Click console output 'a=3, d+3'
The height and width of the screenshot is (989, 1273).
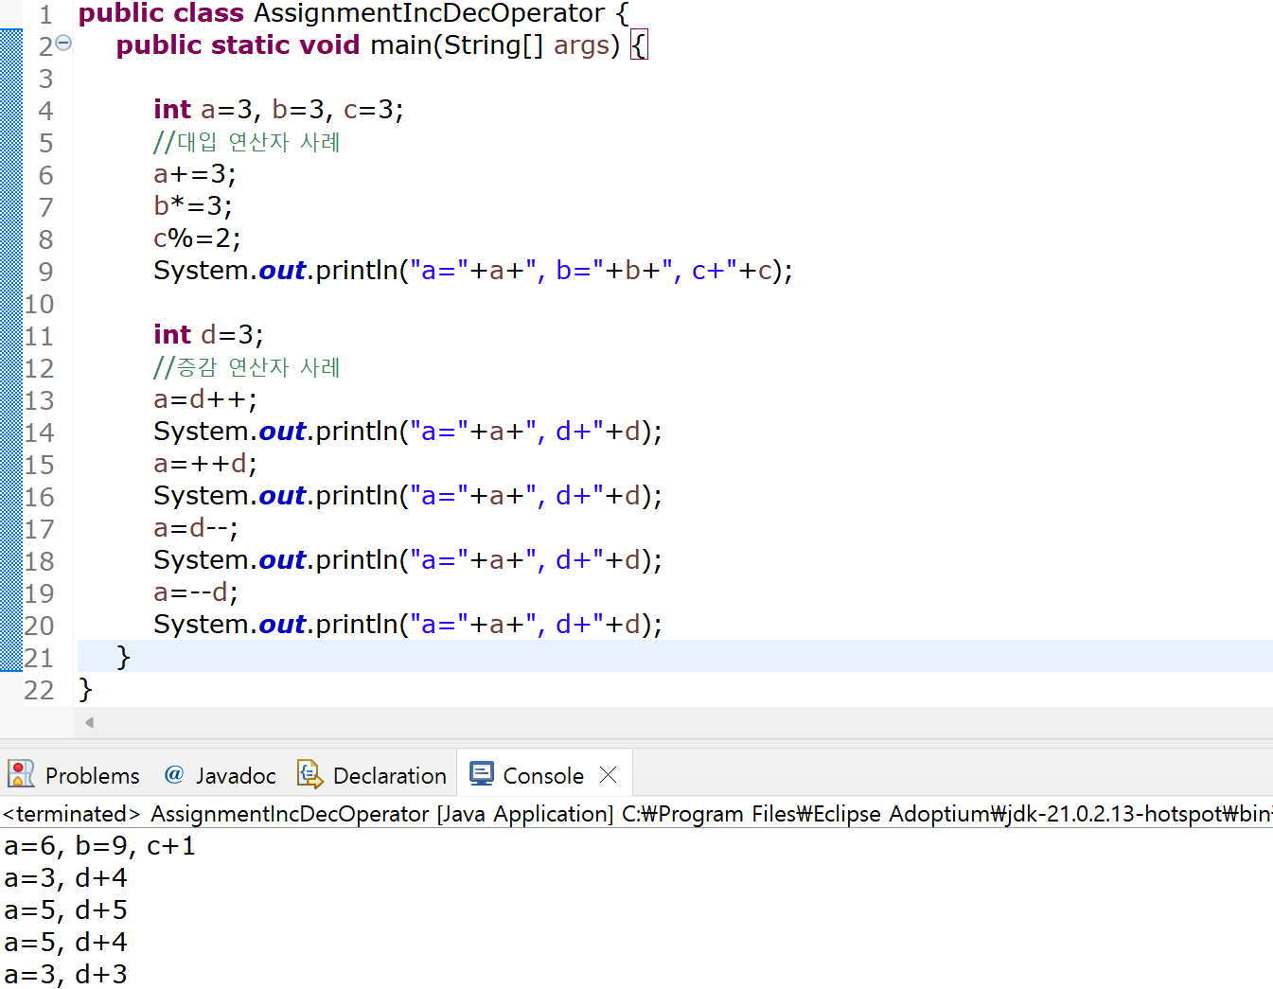pyautogui.click(x=65, y=974)
